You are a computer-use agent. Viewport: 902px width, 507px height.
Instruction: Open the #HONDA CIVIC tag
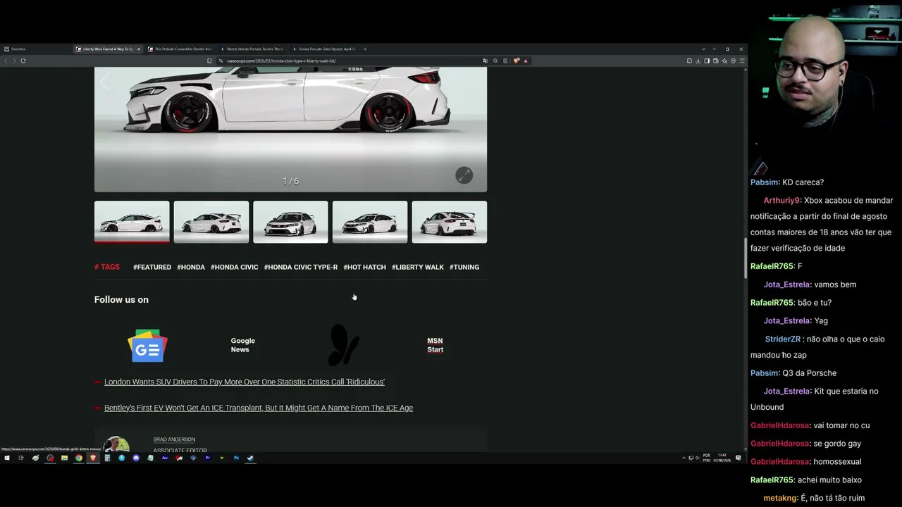235,267
